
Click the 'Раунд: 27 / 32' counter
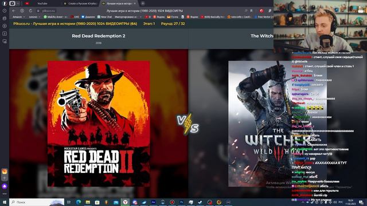(x=173, y=23)
